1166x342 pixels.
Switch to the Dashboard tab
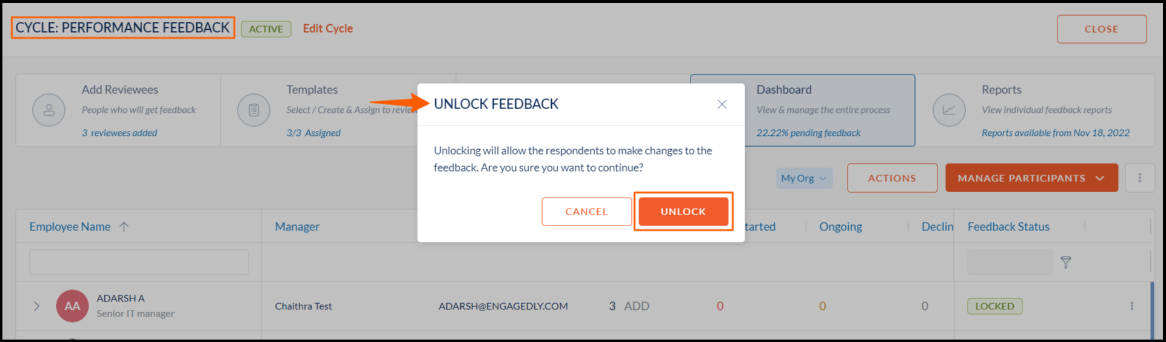802,110
